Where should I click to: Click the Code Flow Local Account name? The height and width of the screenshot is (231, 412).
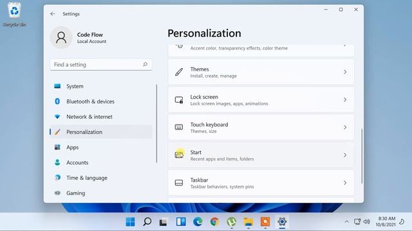click(x=91, y=38)
